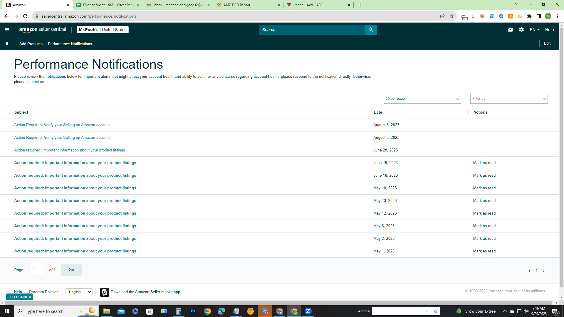The image size is (564, 317).
Task: Open the Calculator from taskbar
Action: coord(179,311)
